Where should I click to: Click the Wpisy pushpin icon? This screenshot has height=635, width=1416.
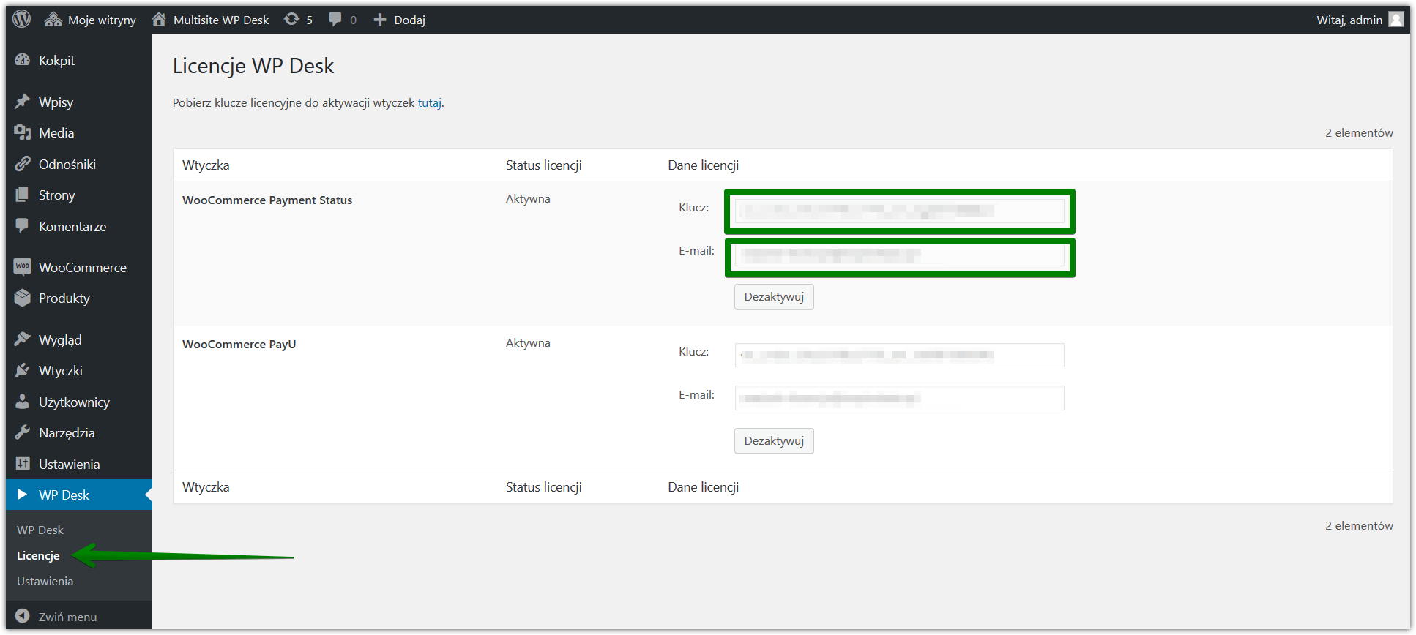(x=23, y=102)
